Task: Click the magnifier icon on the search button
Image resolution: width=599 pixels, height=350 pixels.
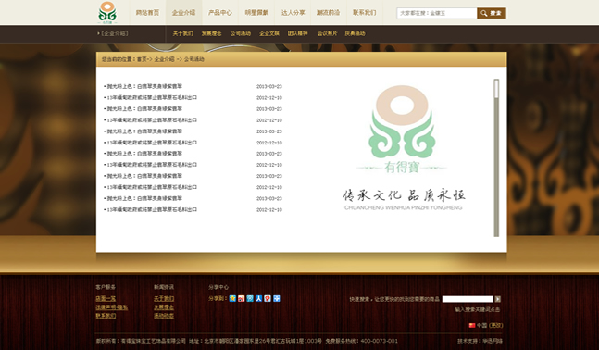Action: (484, 13)
